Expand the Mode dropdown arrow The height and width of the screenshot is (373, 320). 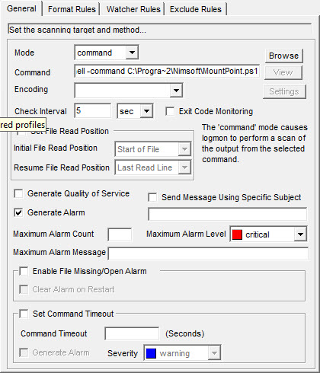132,53
